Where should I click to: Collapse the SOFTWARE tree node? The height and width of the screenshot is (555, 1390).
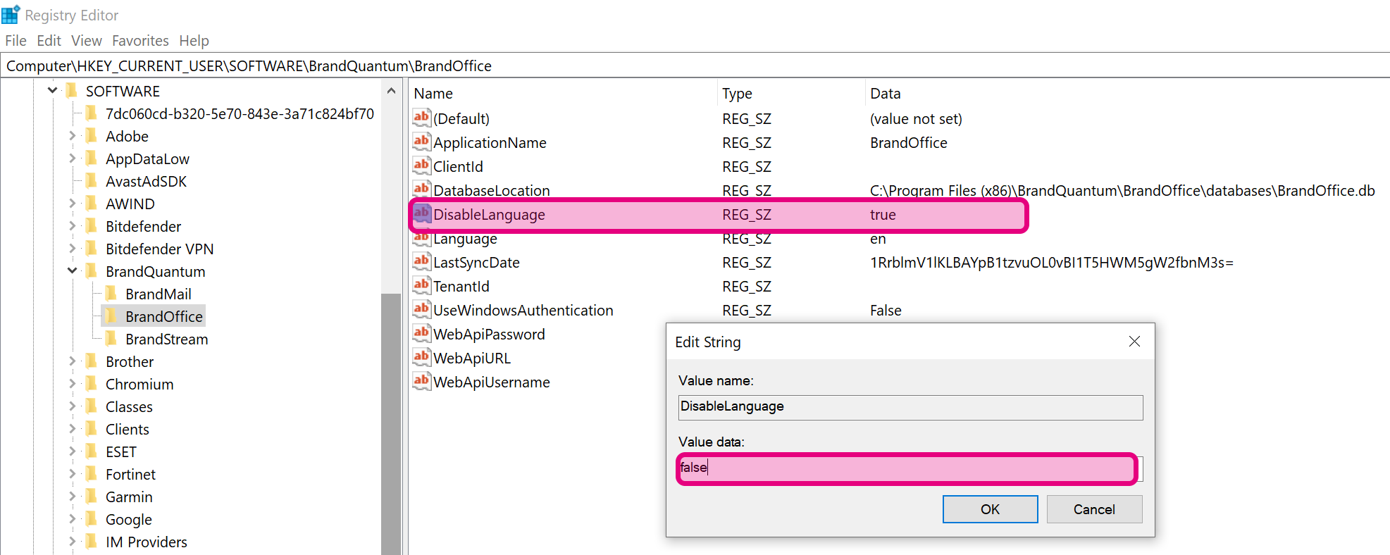(52, 90)
